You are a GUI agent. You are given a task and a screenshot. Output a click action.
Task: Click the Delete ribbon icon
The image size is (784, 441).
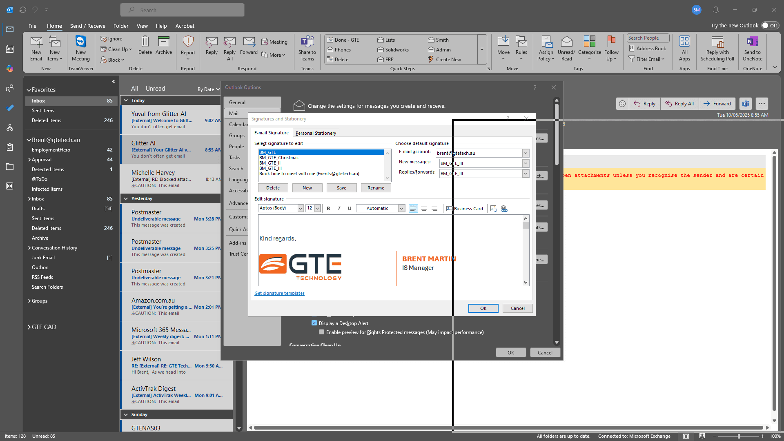coord(145,45)
